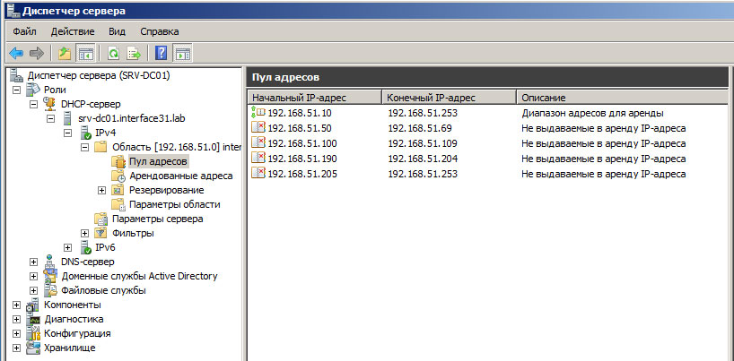
Task: Toggle the console tree pane toolbar icon
Action: (x=85, y=54)
